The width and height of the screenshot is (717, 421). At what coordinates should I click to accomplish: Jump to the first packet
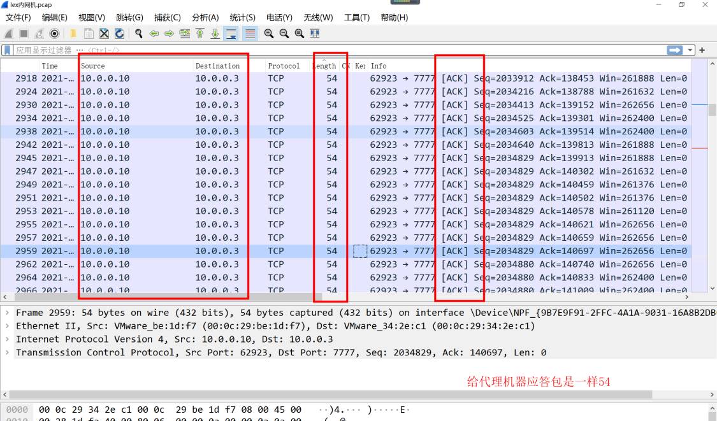tap(200, 33)
